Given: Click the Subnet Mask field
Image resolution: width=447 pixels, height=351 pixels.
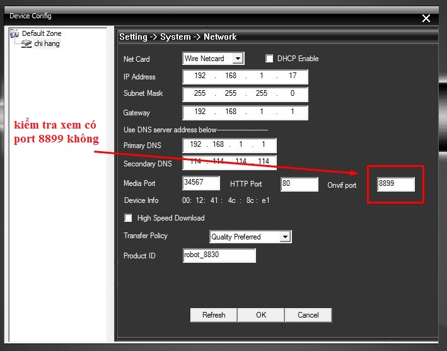Looking at the screenshot, I should pyautogui.click(x=245, y=95).
